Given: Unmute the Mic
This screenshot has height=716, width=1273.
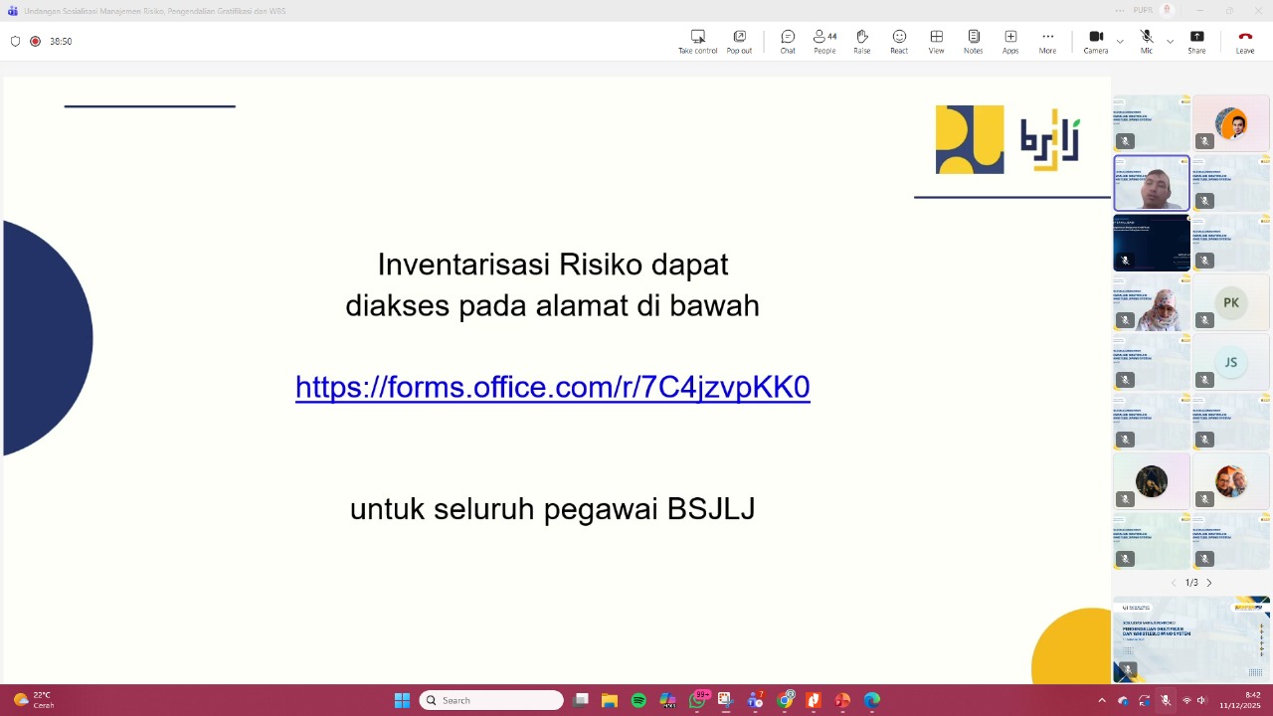Looking at the screenshot, I should [1147, 41].
